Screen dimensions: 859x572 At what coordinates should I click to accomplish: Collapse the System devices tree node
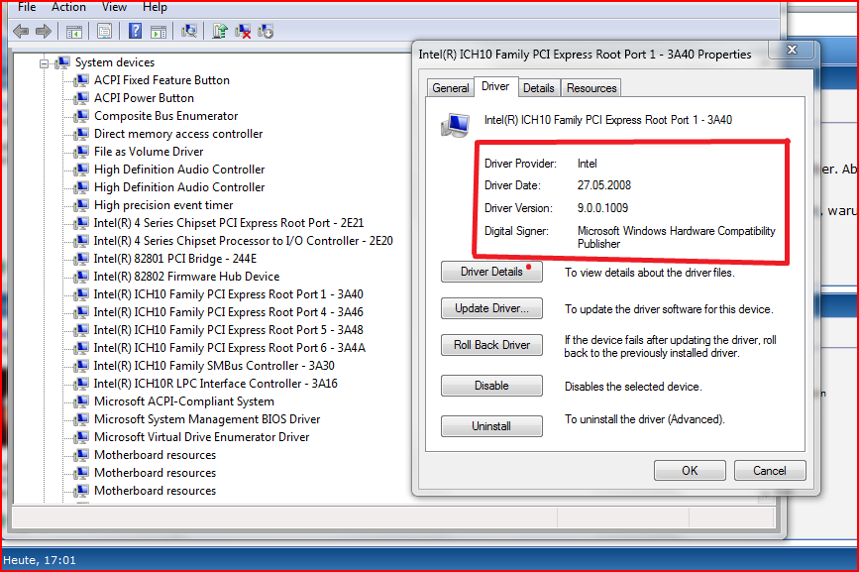pyautogui.click(x=44, y=64)
